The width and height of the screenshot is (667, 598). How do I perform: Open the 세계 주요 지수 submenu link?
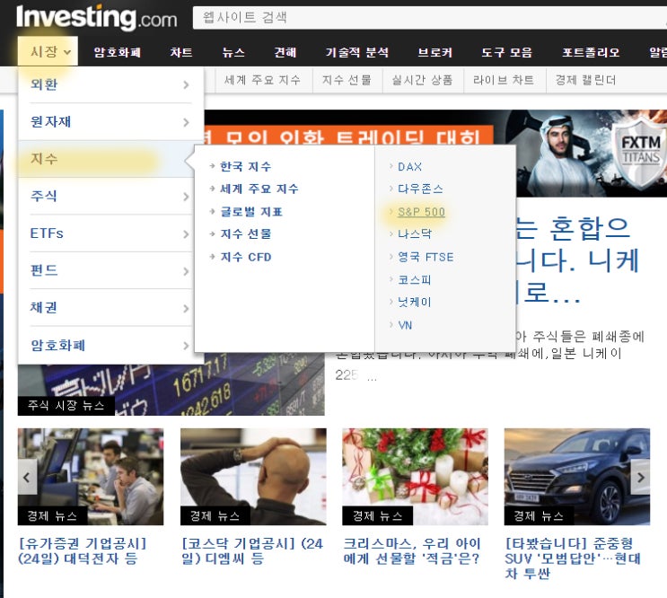pos(259,189)
